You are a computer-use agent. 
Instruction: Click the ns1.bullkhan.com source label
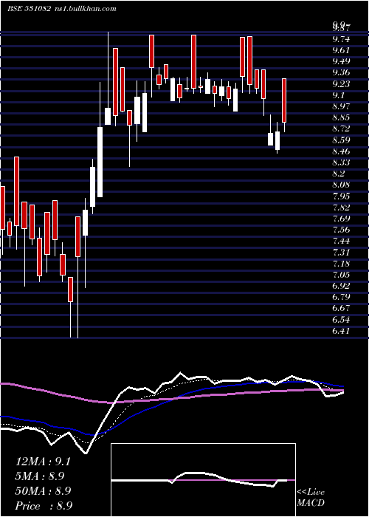pyautogui.click(x=84, y=9)
